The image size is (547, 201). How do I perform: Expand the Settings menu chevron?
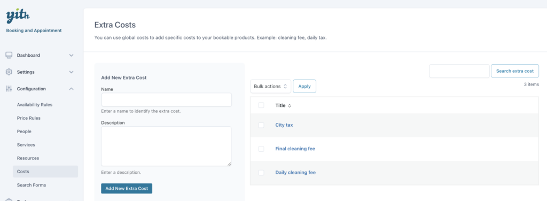click(71, 72)
